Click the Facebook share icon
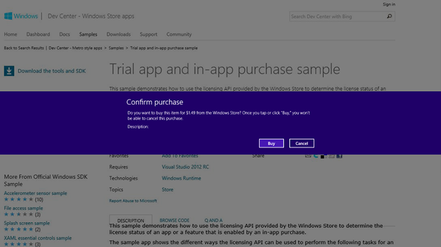Image resolution: width=441 pixels, height=247 pixels. click(339, 156)
